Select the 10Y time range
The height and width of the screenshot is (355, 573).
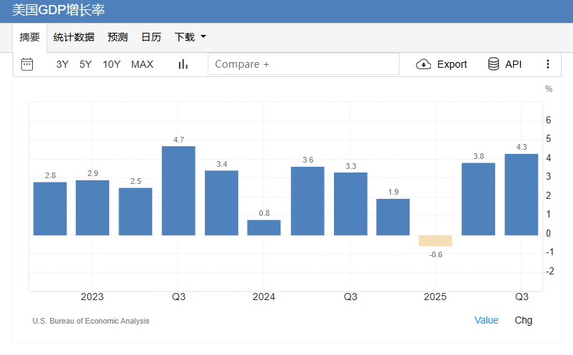pos(111,64)
